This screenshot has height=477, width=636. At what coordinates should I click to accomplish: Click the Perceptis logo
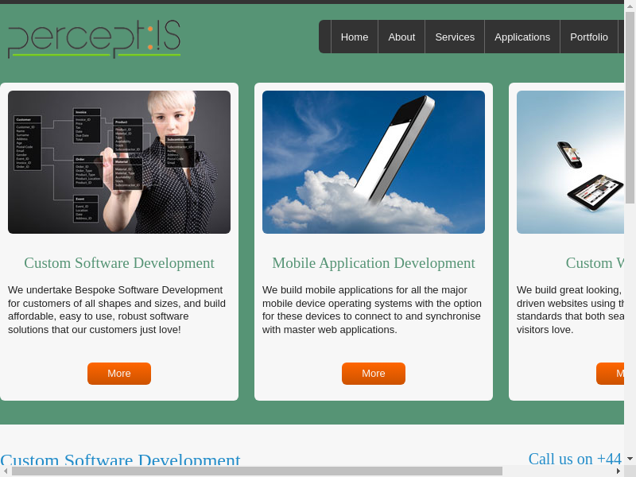point(94,39)
